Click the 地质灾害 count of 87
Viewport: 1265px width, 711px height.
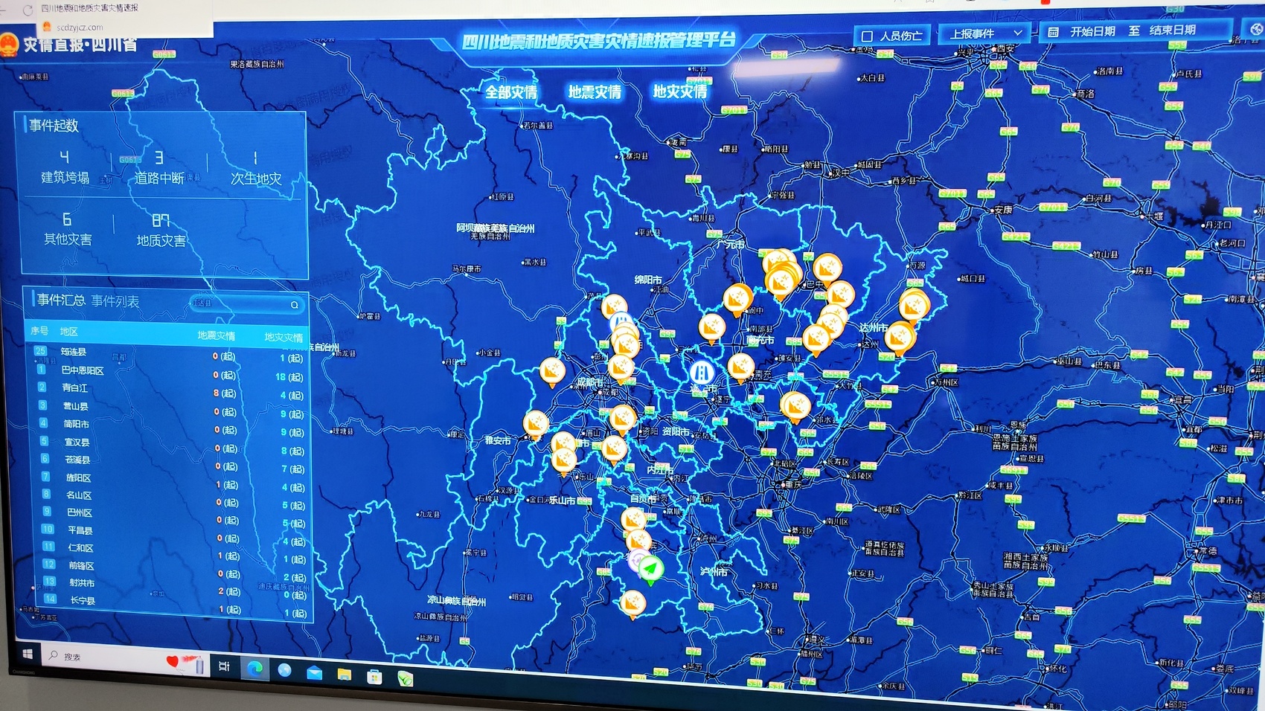point(161,221)
